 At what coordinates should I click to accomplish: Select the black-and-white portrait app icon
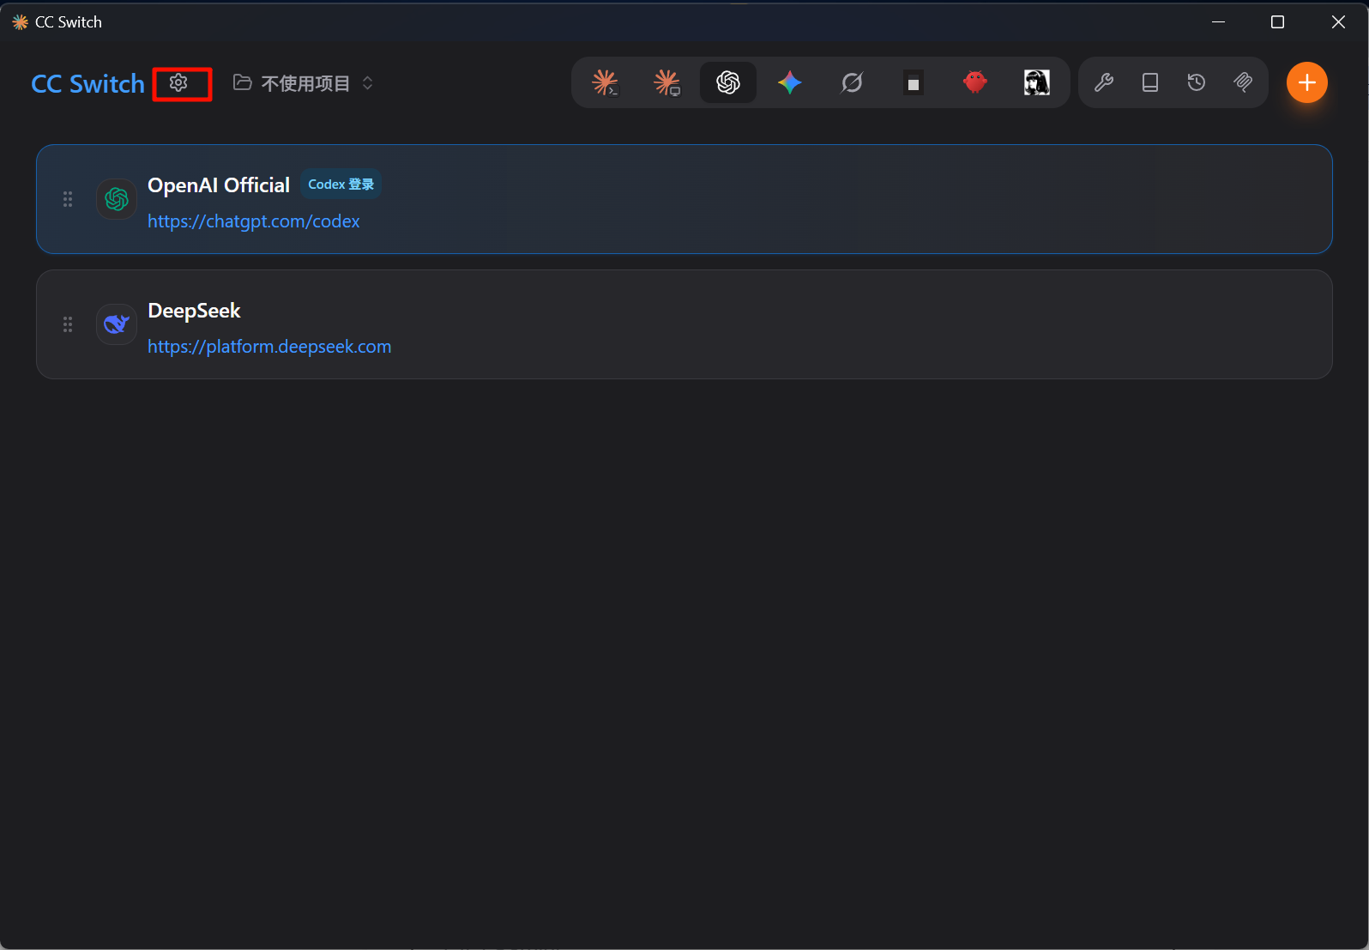[x=1037, y=82]
